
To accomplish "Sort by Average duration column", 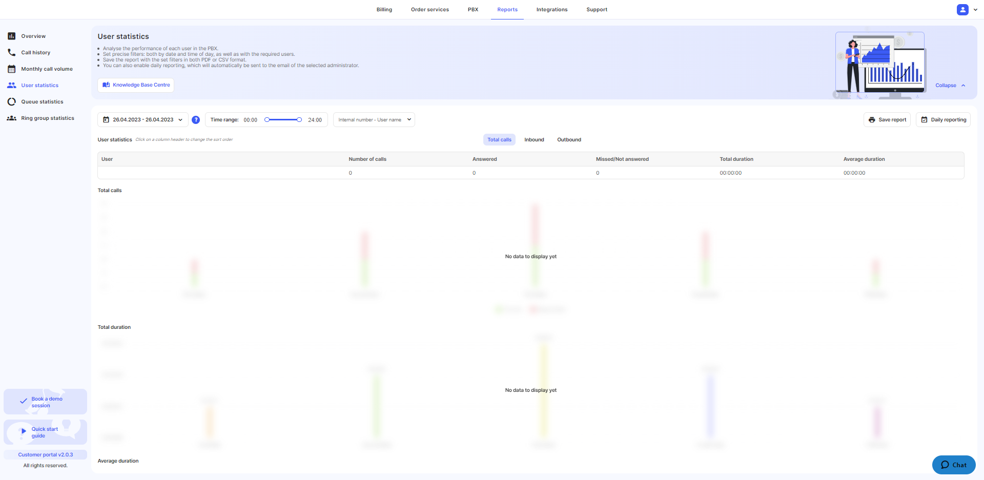I will [864, 159].
